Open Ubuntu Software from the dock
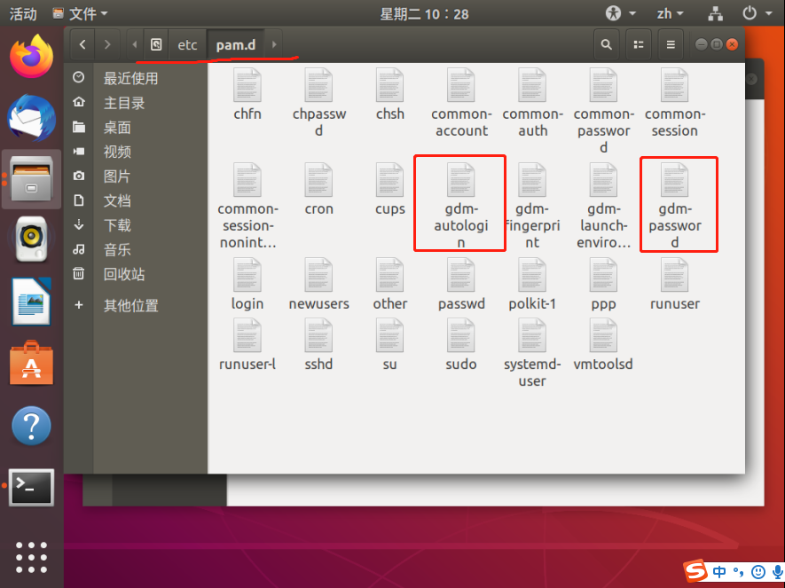This screenshot has height=588, width=785. [32, 363]
